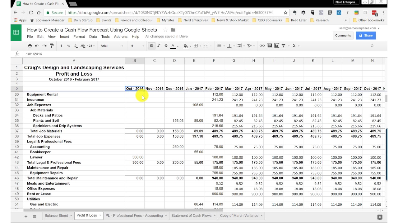Image resolution: width=398 pixels, height=223 pixels.
Task: Open the File menu
Action: click(30, 37)
